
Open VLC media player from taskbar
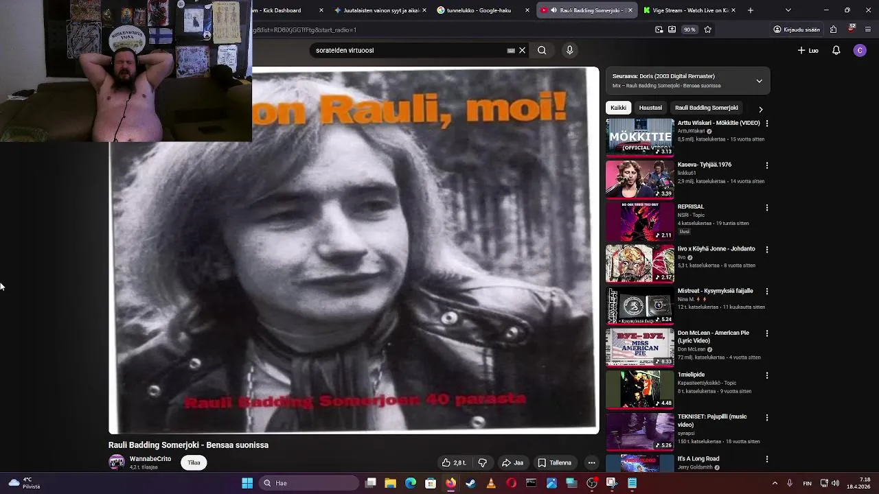490,483
